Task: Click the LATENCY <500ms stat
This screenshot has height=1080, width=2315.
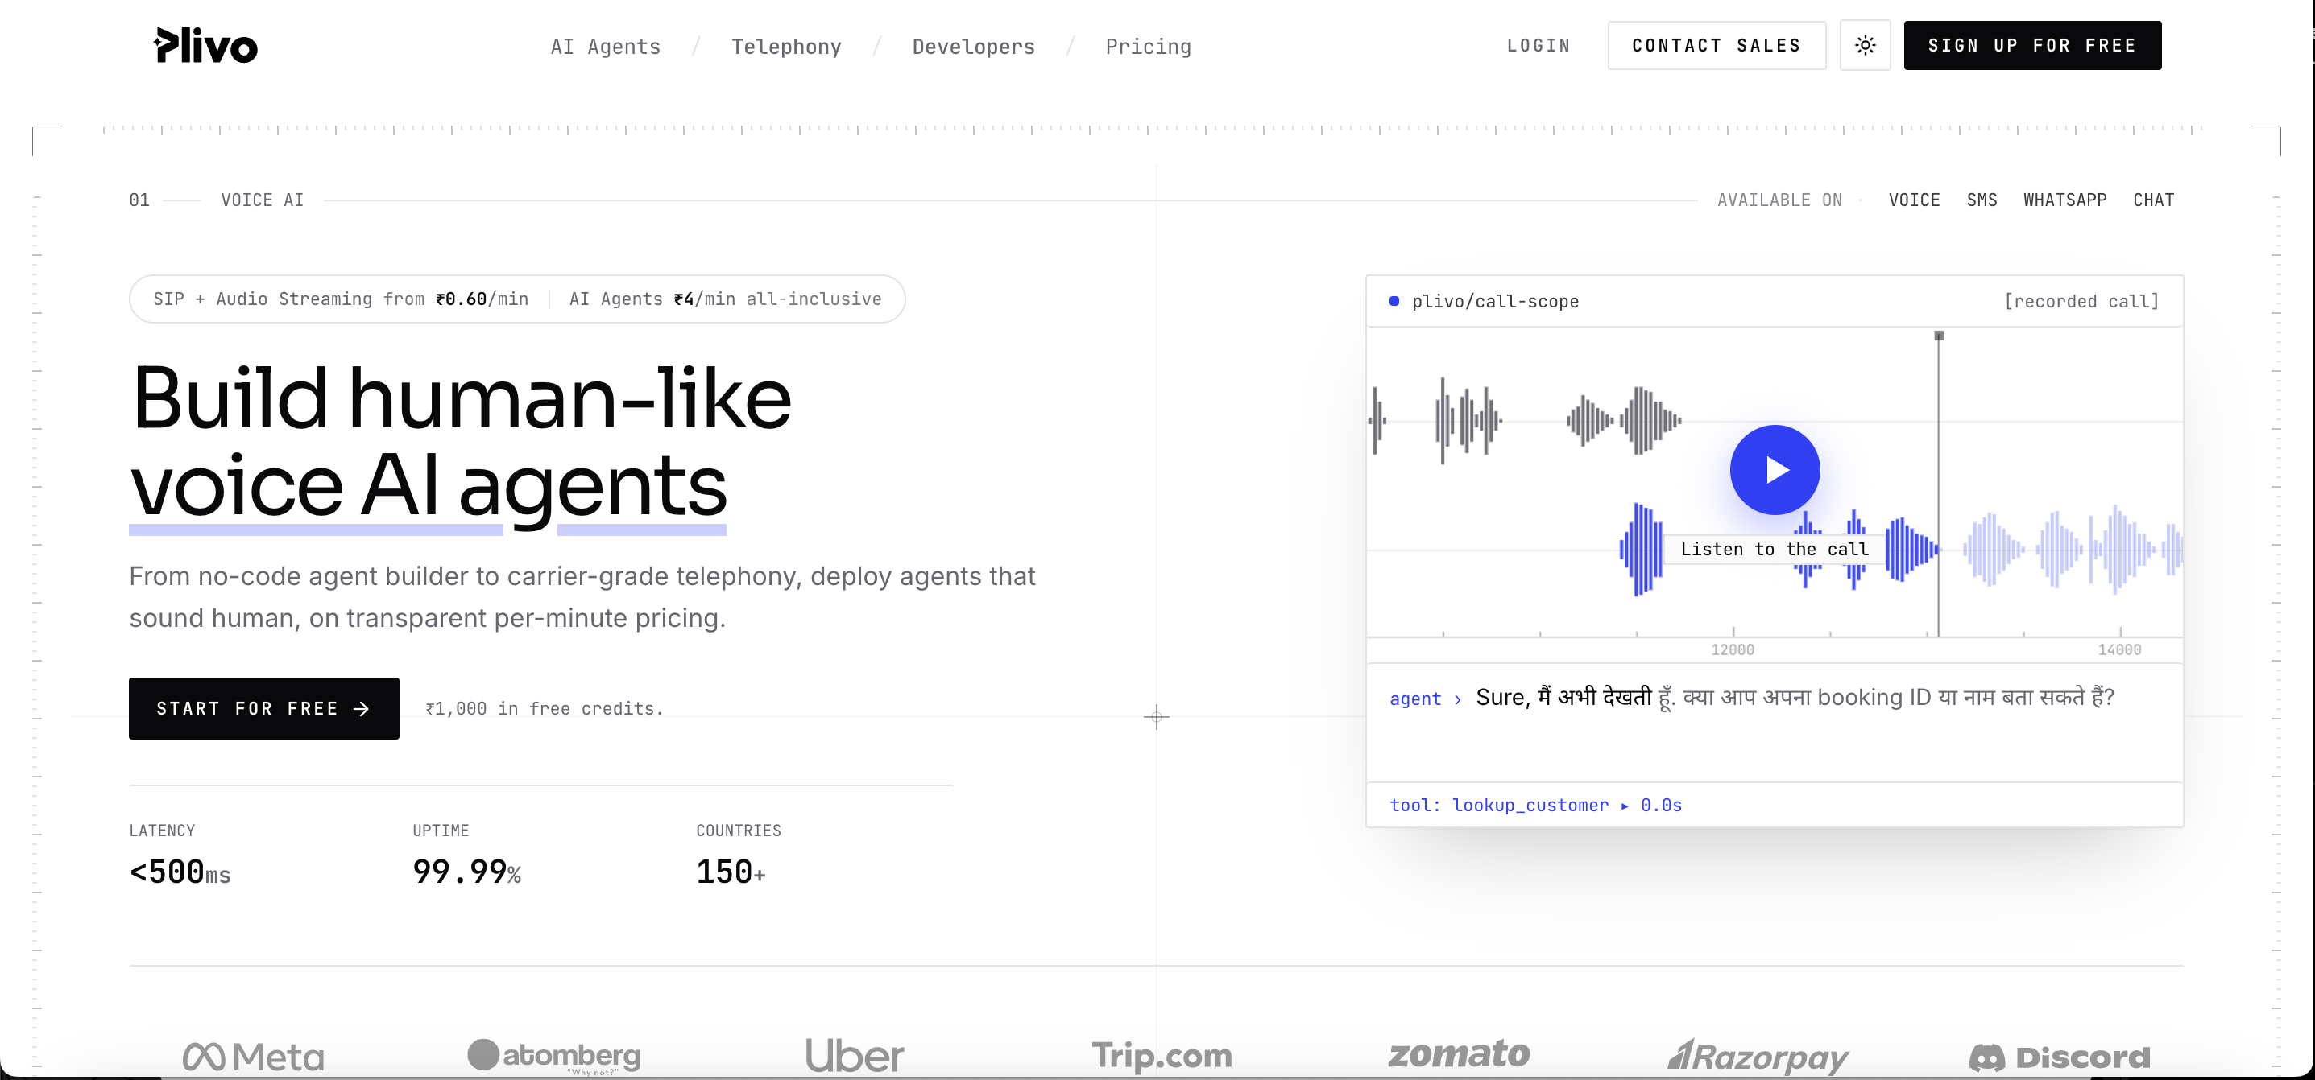Action: [x=180, y=856]
